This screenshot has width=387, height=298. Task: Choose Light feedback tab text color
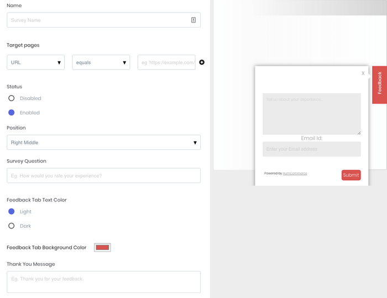pyautogui.click(x=12, y=211)
